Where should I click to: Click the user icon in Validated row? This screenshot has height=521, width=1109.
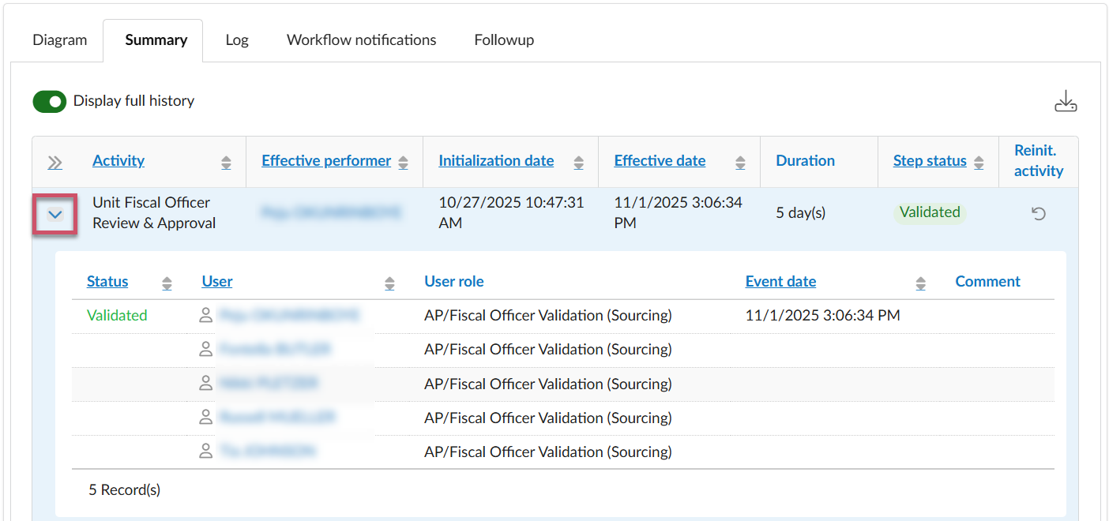click(x=206, y=316)
